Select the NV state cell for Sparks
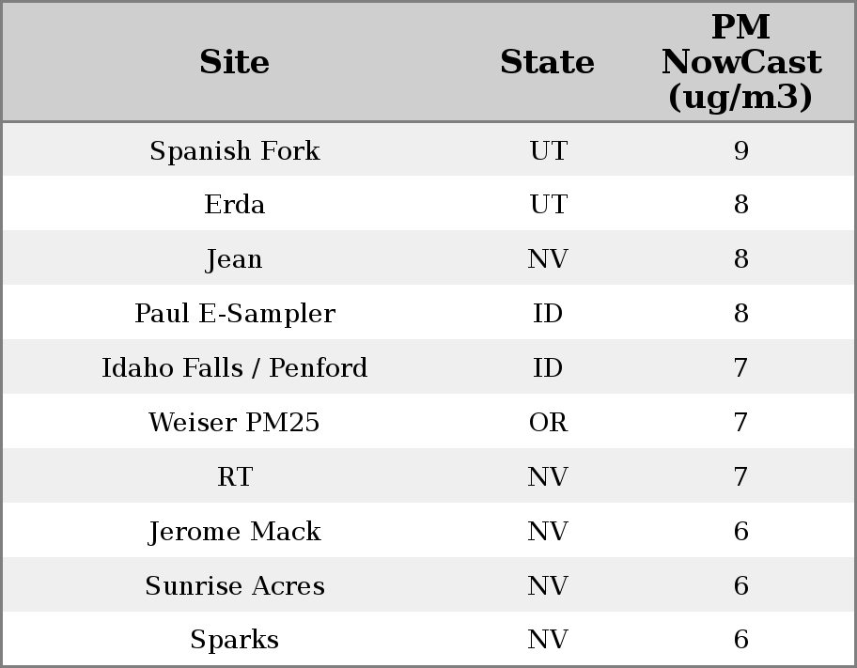Viewport: 857px width, 668px height. [548, 640]
